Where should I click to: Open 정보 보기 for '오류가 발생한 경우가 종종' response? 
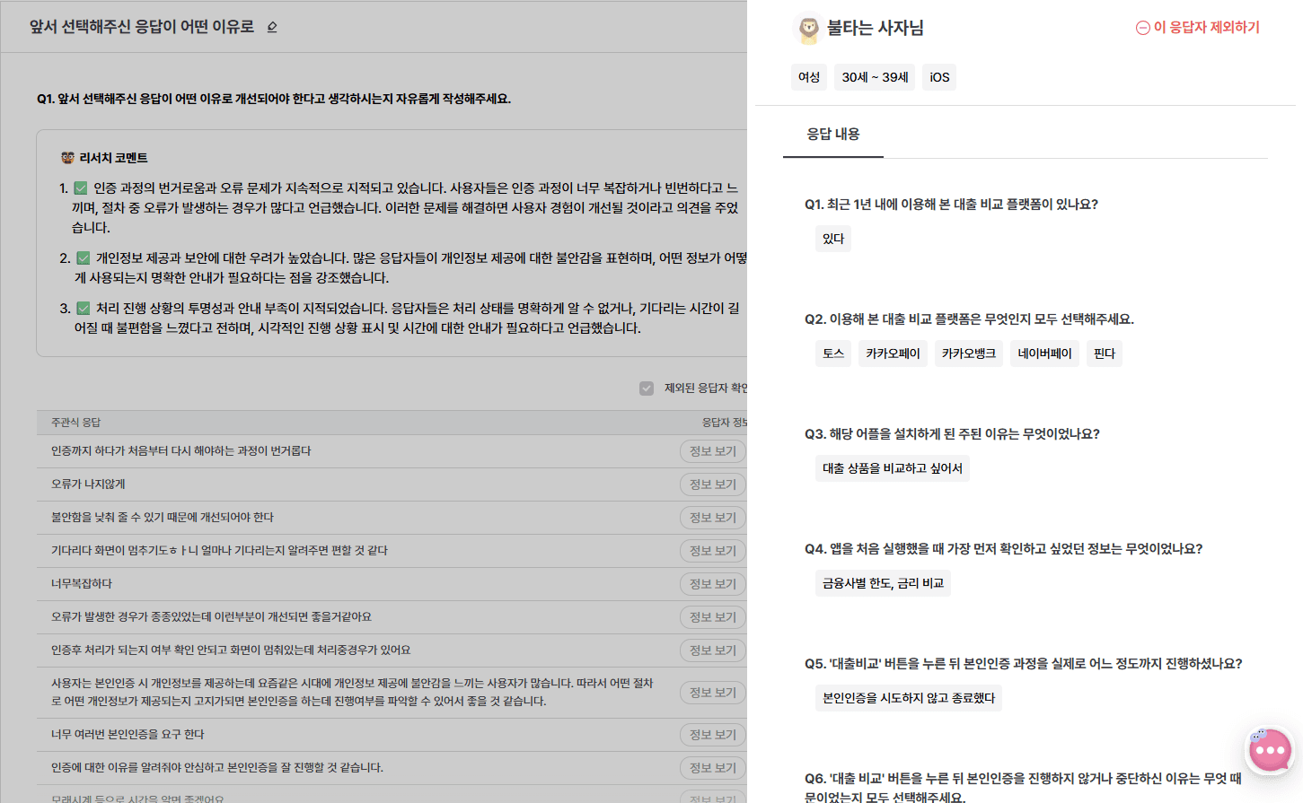713,617
